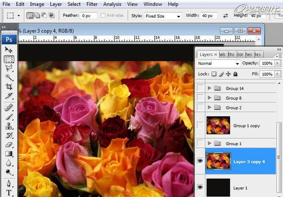The image size is (283, 197).
Task: Choose the Magic Wand tool
Action: (8, 78)
